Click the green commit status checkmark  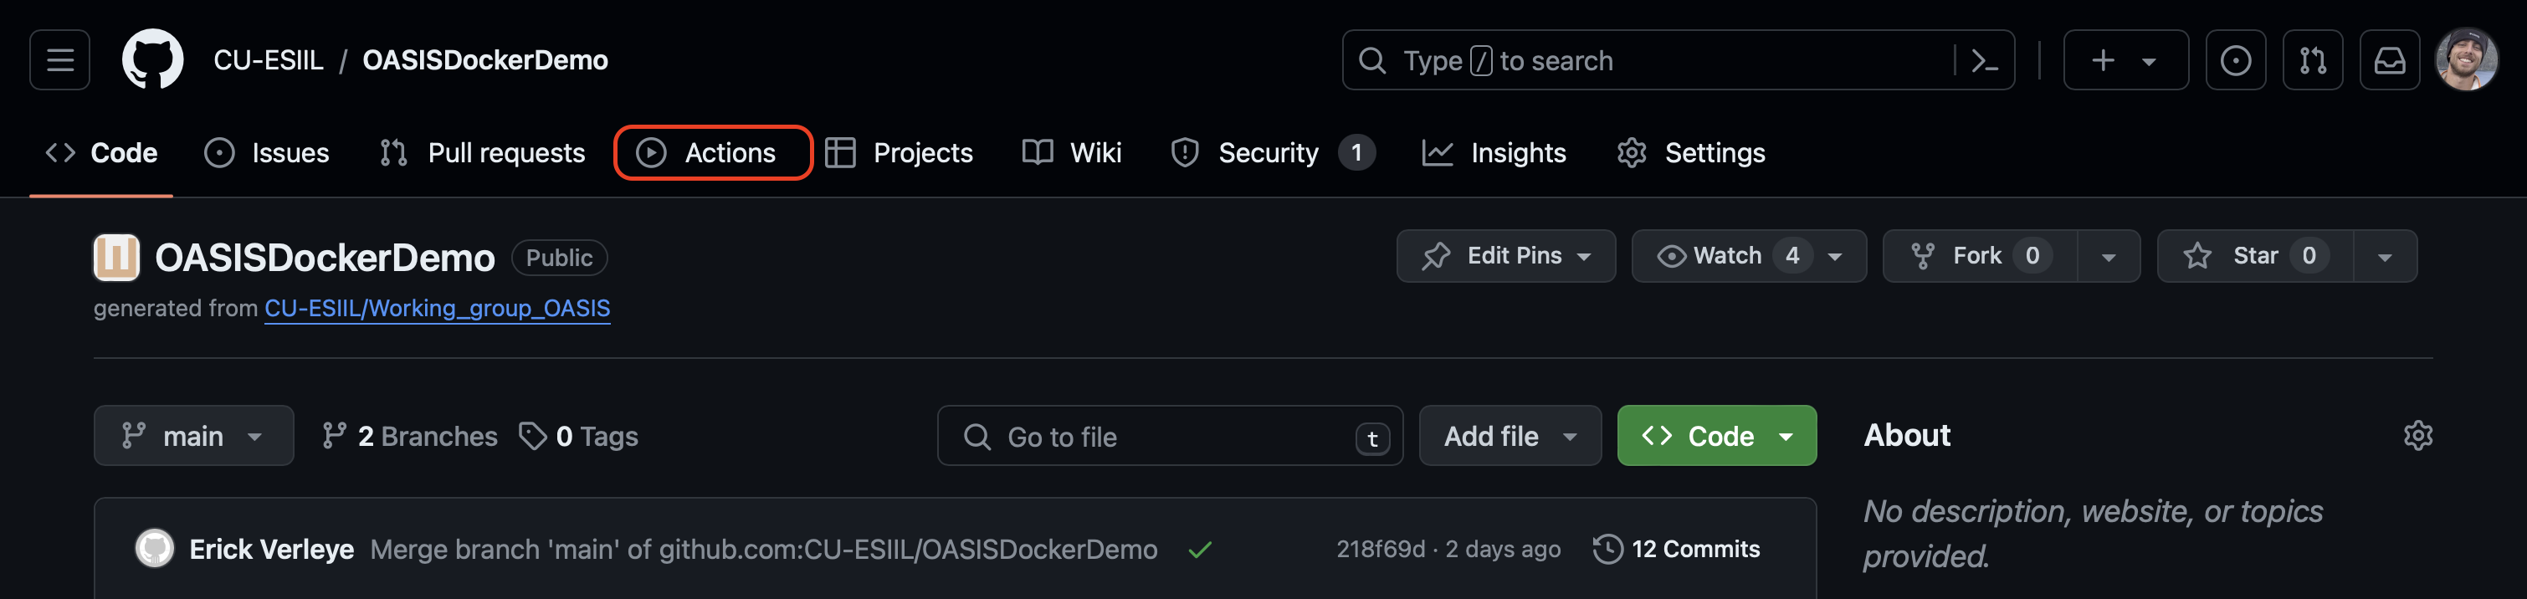click(x=1199, y=550)
